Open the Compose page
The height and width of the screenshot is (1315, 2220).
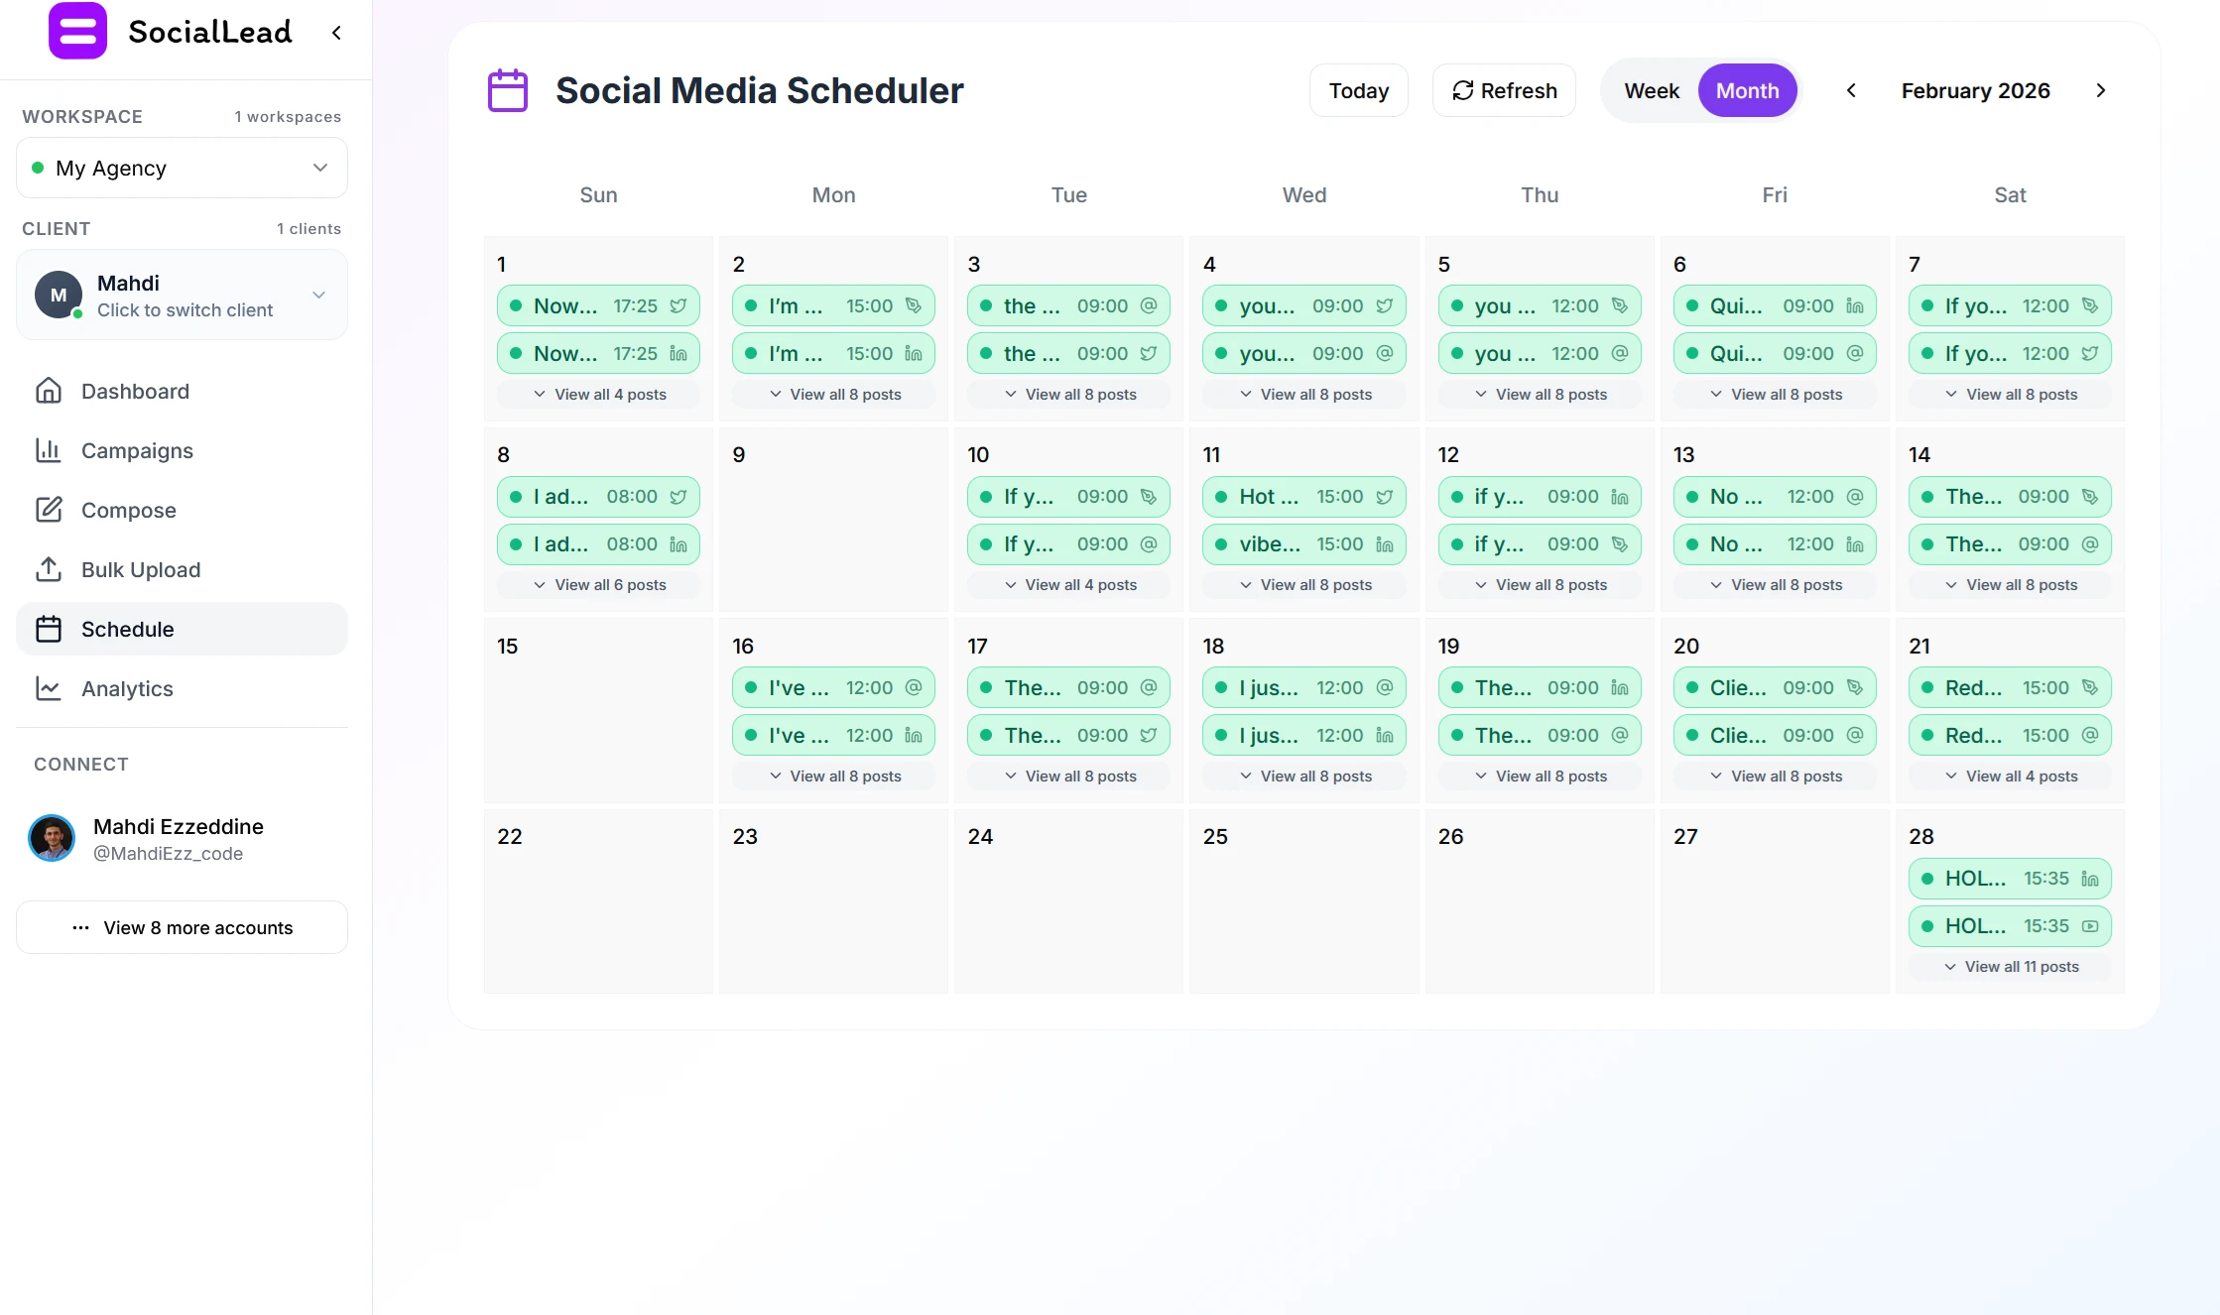129,510
